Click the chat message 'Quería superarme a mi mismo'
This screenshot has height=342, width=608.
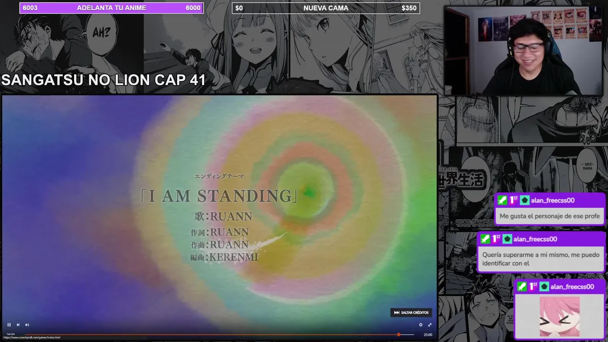541,259
